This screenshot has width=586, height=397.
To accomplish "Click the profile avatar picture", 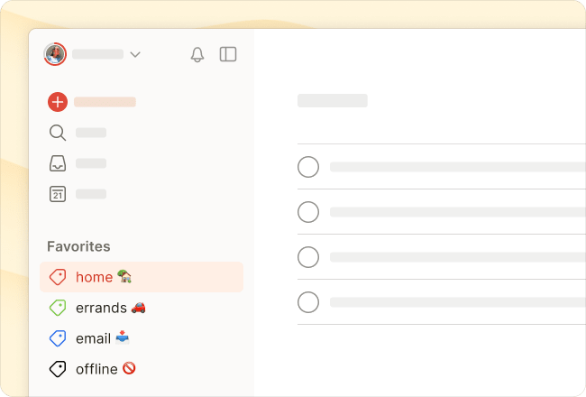I will pos(55,54).
